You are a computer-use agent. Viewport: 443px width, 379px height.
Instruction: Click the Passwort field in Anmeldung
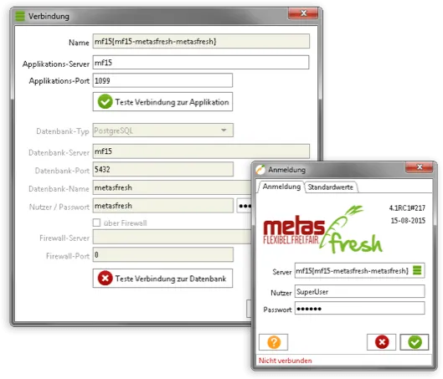pyautogui.click(x=359, y=308)
